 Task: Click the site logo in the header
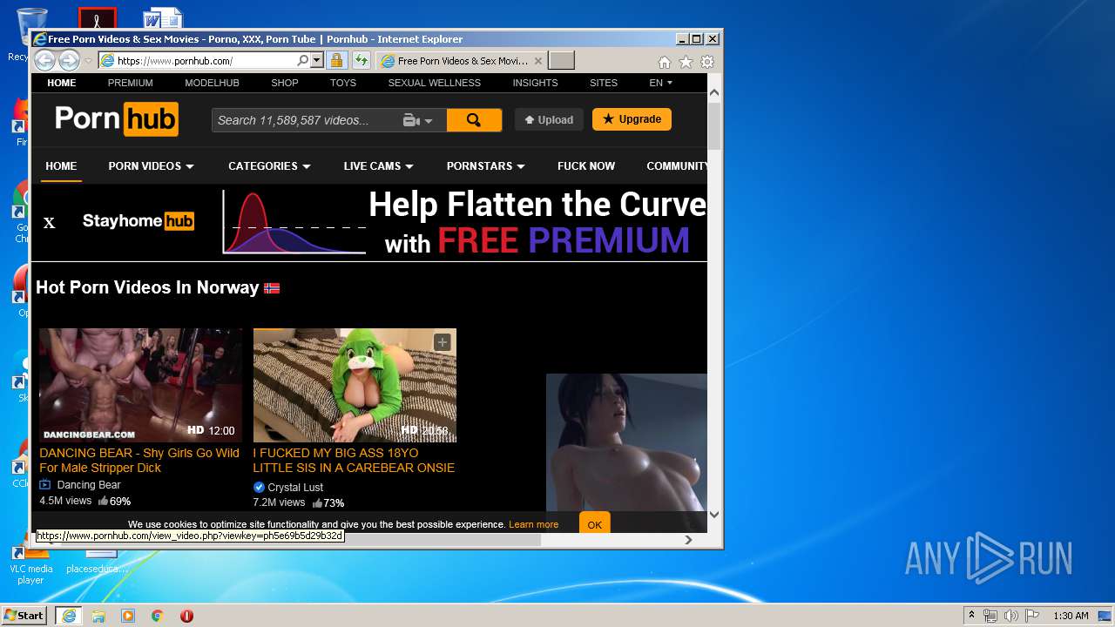pos(117,119)
